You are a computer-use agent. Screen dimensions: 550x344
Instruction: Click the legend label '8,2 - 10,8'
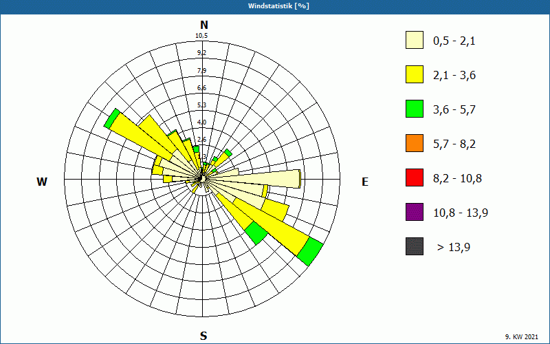coord(457,179)
